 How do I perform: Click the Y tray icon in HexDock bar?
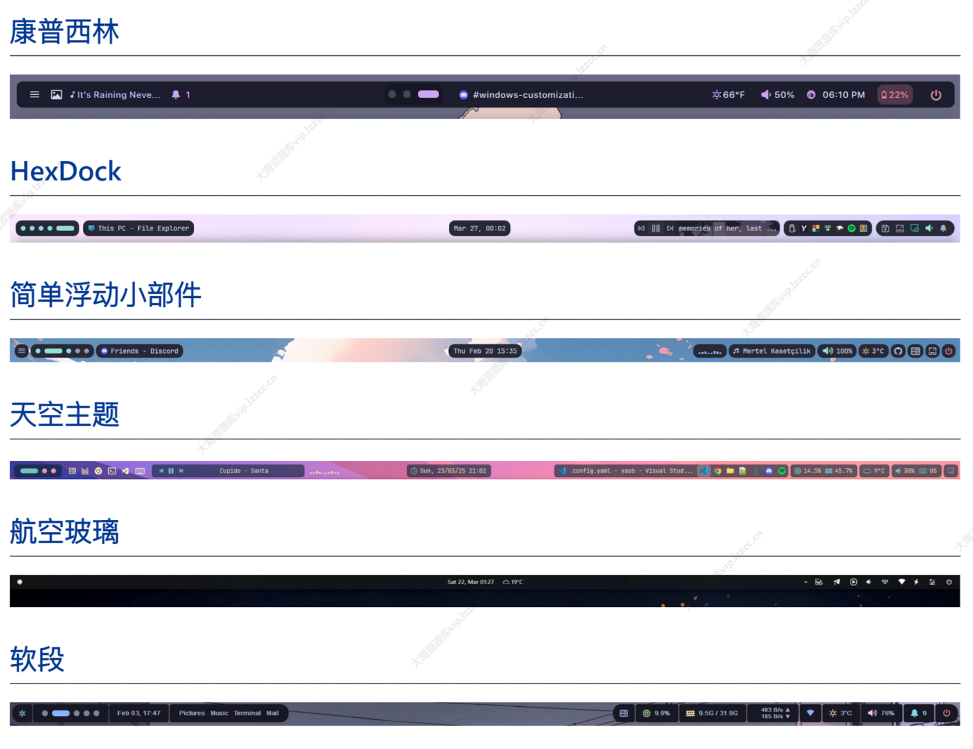coord(804,228)
